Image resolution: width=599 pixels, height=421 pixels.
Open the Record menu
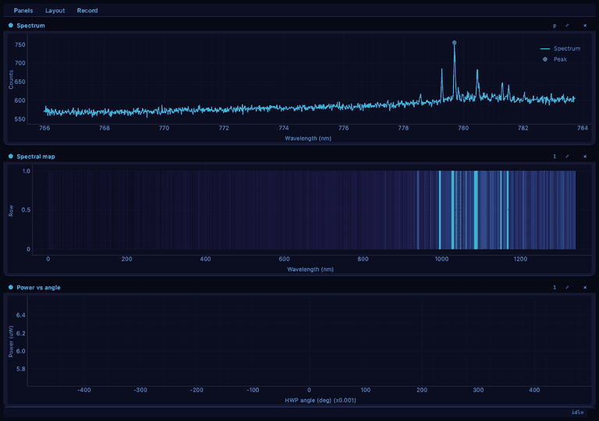coord(87,10)
